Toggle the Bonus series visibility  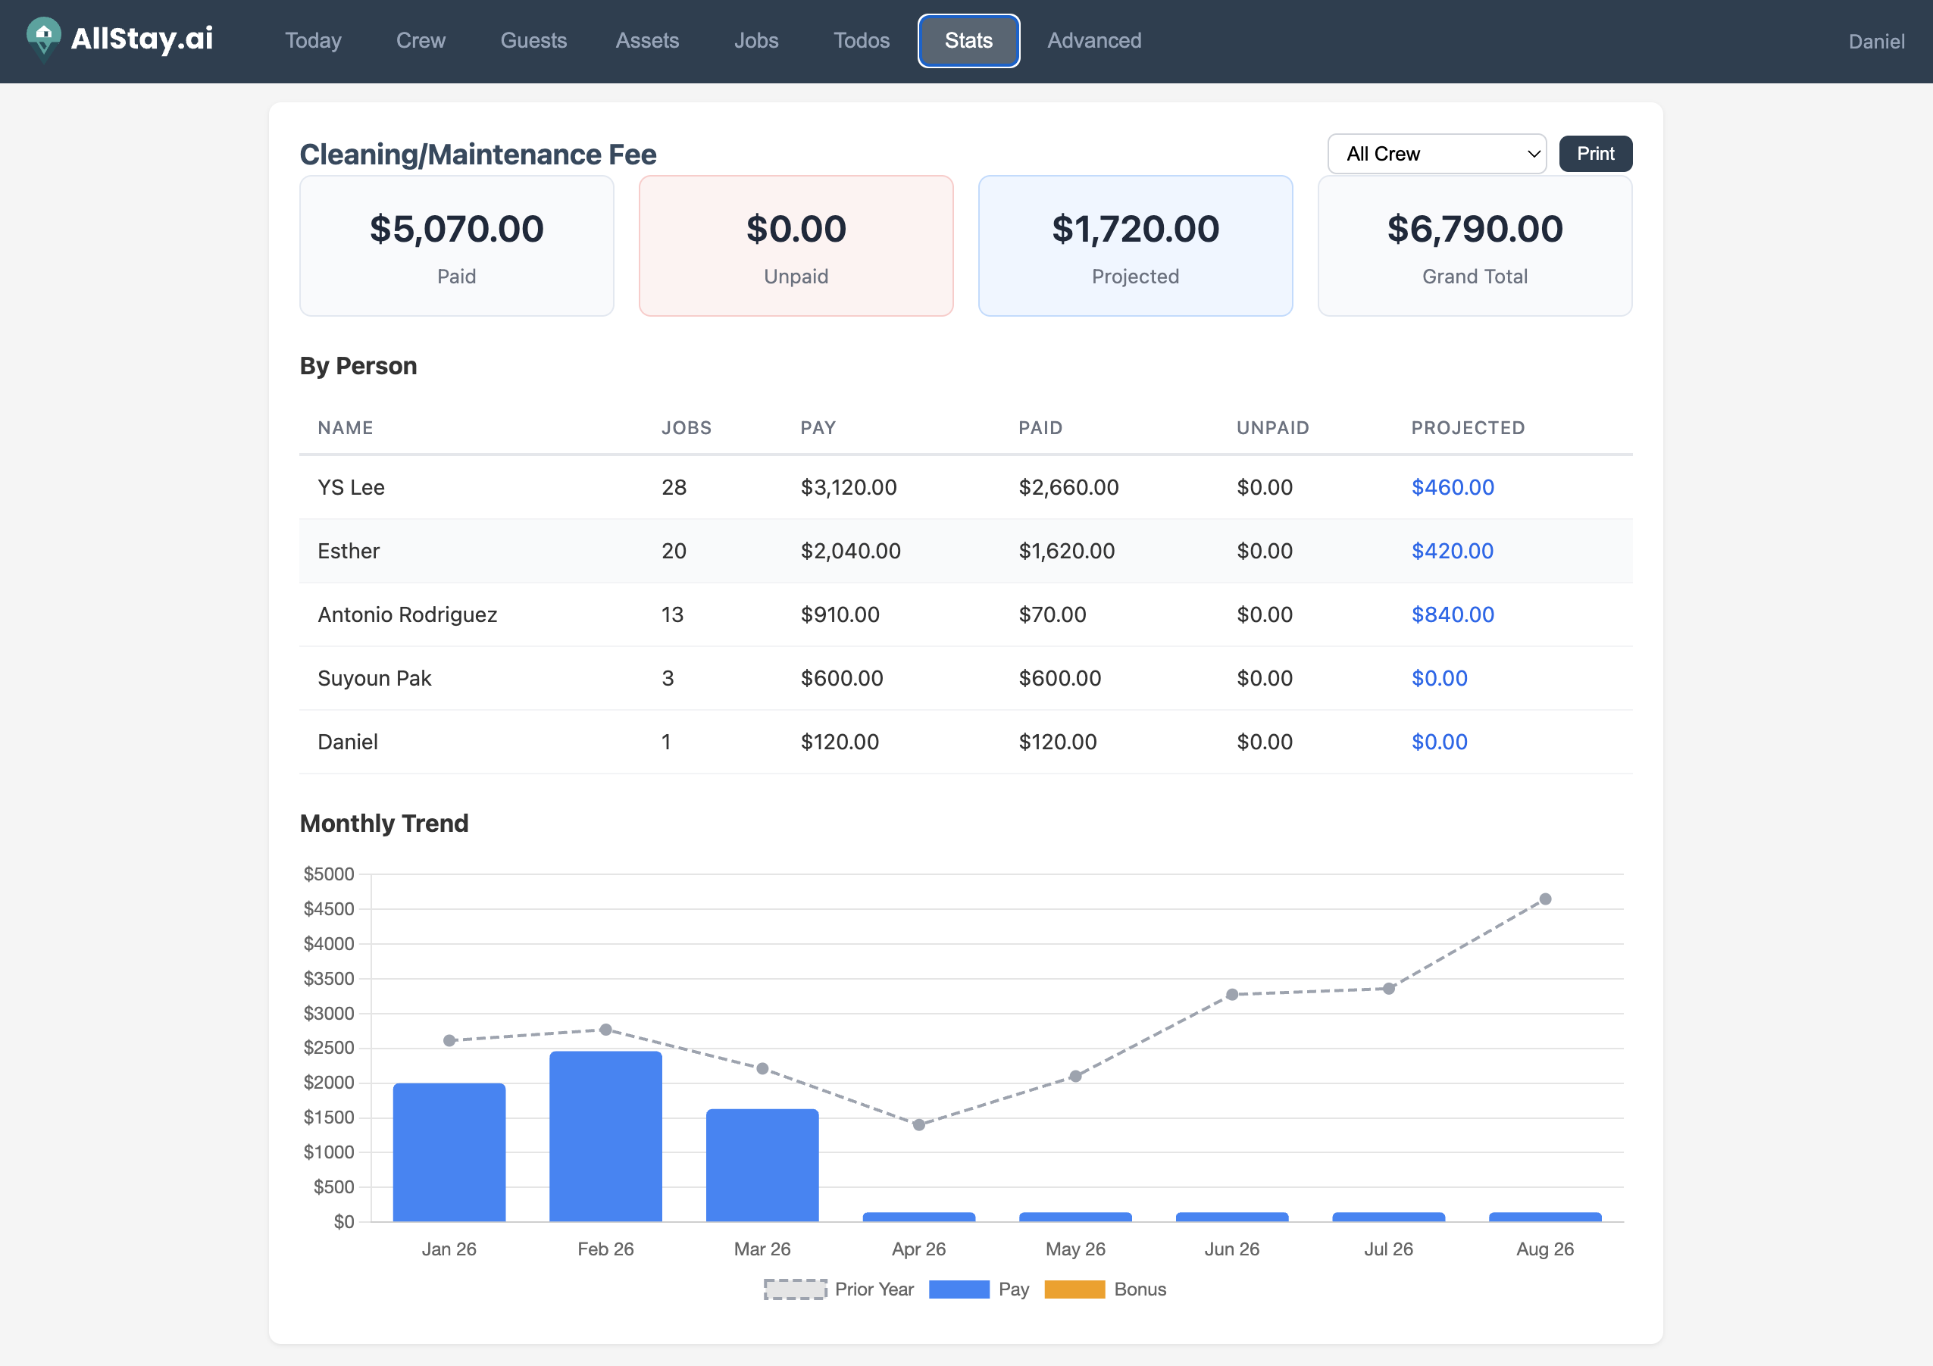pyautogui.click(x=1106, y=1289)
